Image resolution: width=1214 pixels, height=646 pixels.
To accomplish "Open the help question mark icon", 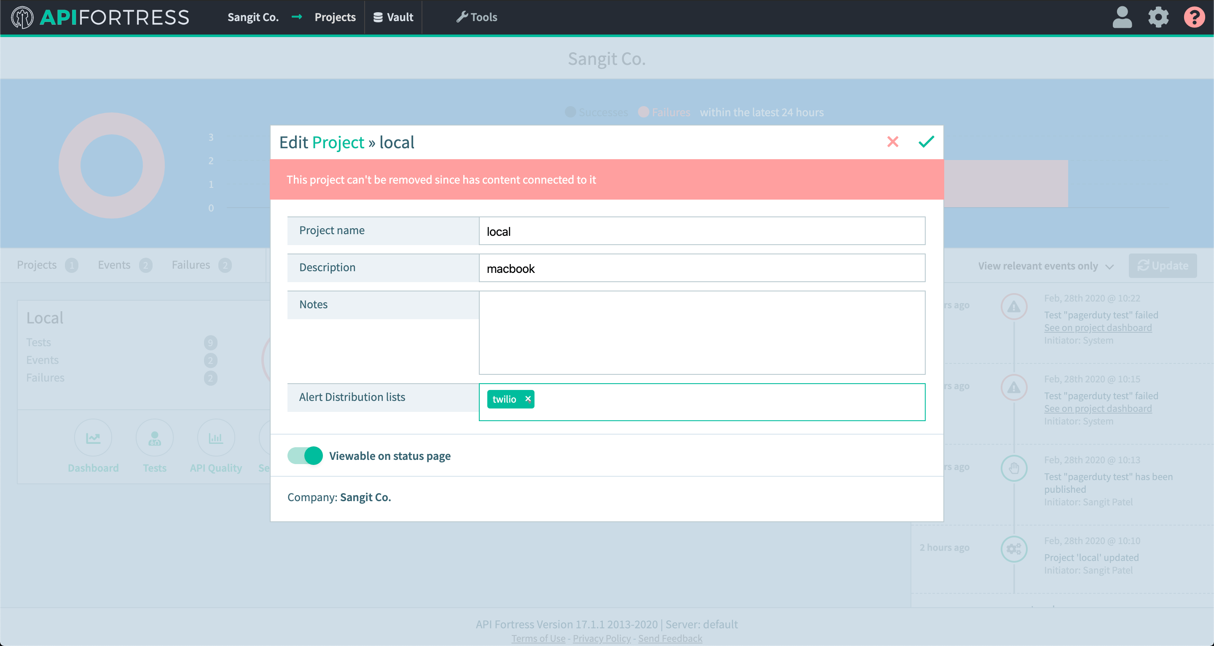I will (1195, 17).
